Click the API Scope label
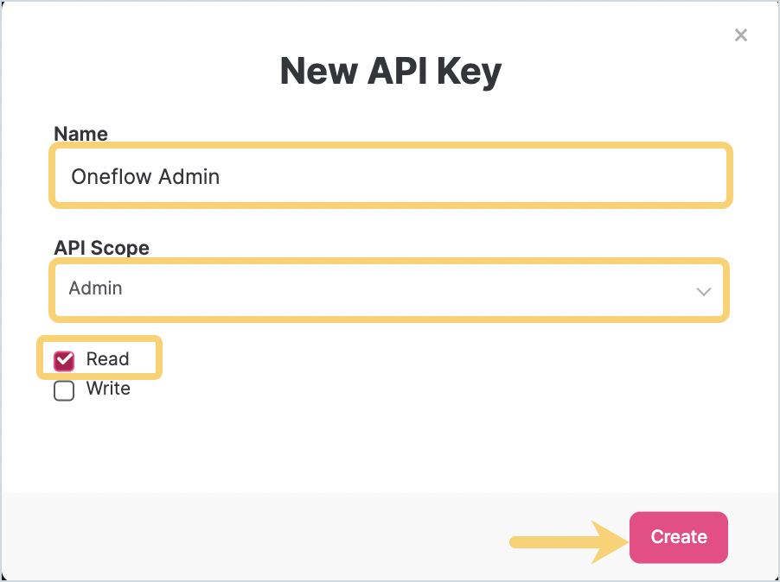The image size is (780, 582). [101, 248]
